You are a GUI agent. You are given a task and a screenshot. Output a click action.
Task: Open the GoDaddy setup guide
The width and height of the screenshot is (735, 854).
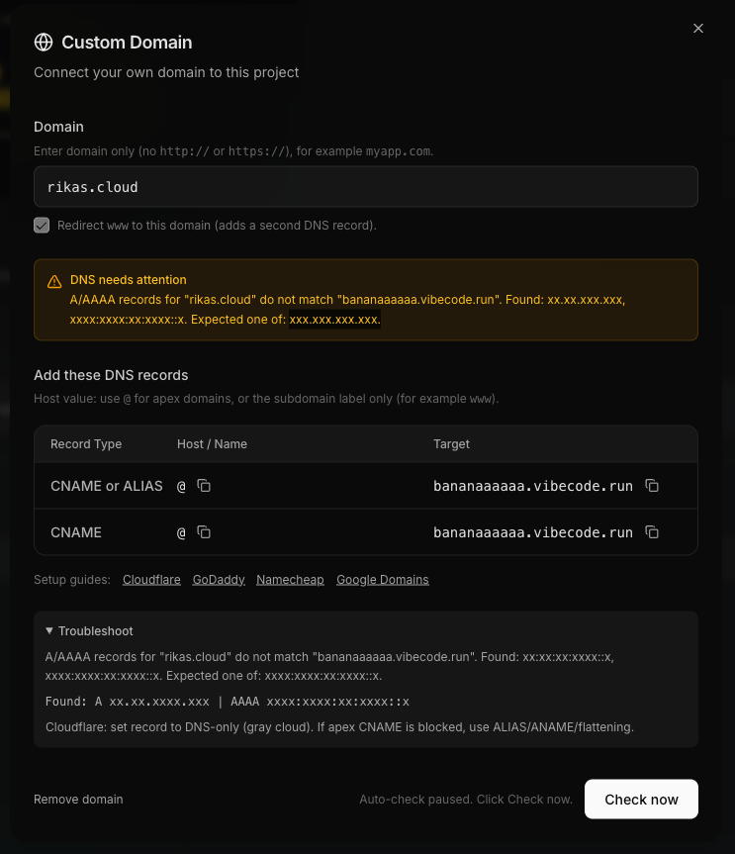[x=219, y=579]
